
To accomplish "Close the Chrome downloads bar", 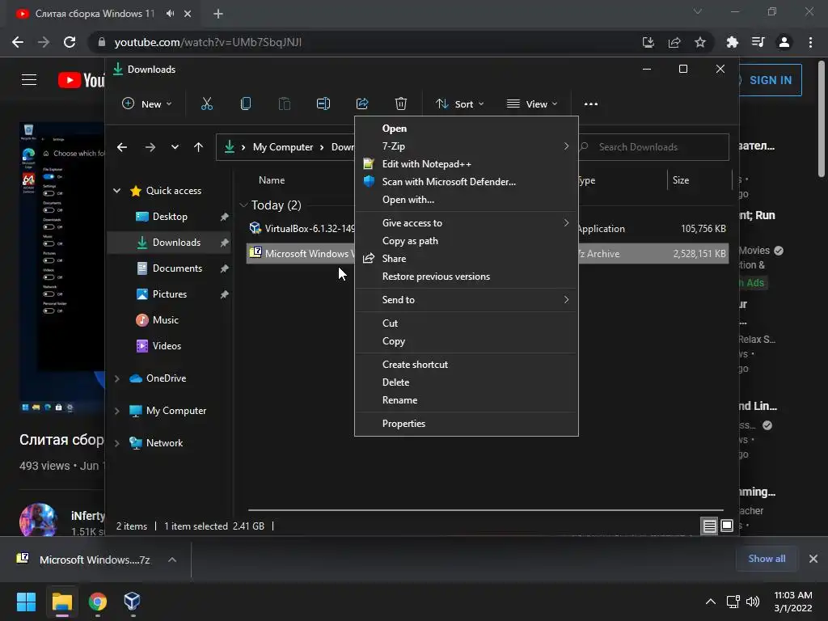I will click(x=813, y=559).
